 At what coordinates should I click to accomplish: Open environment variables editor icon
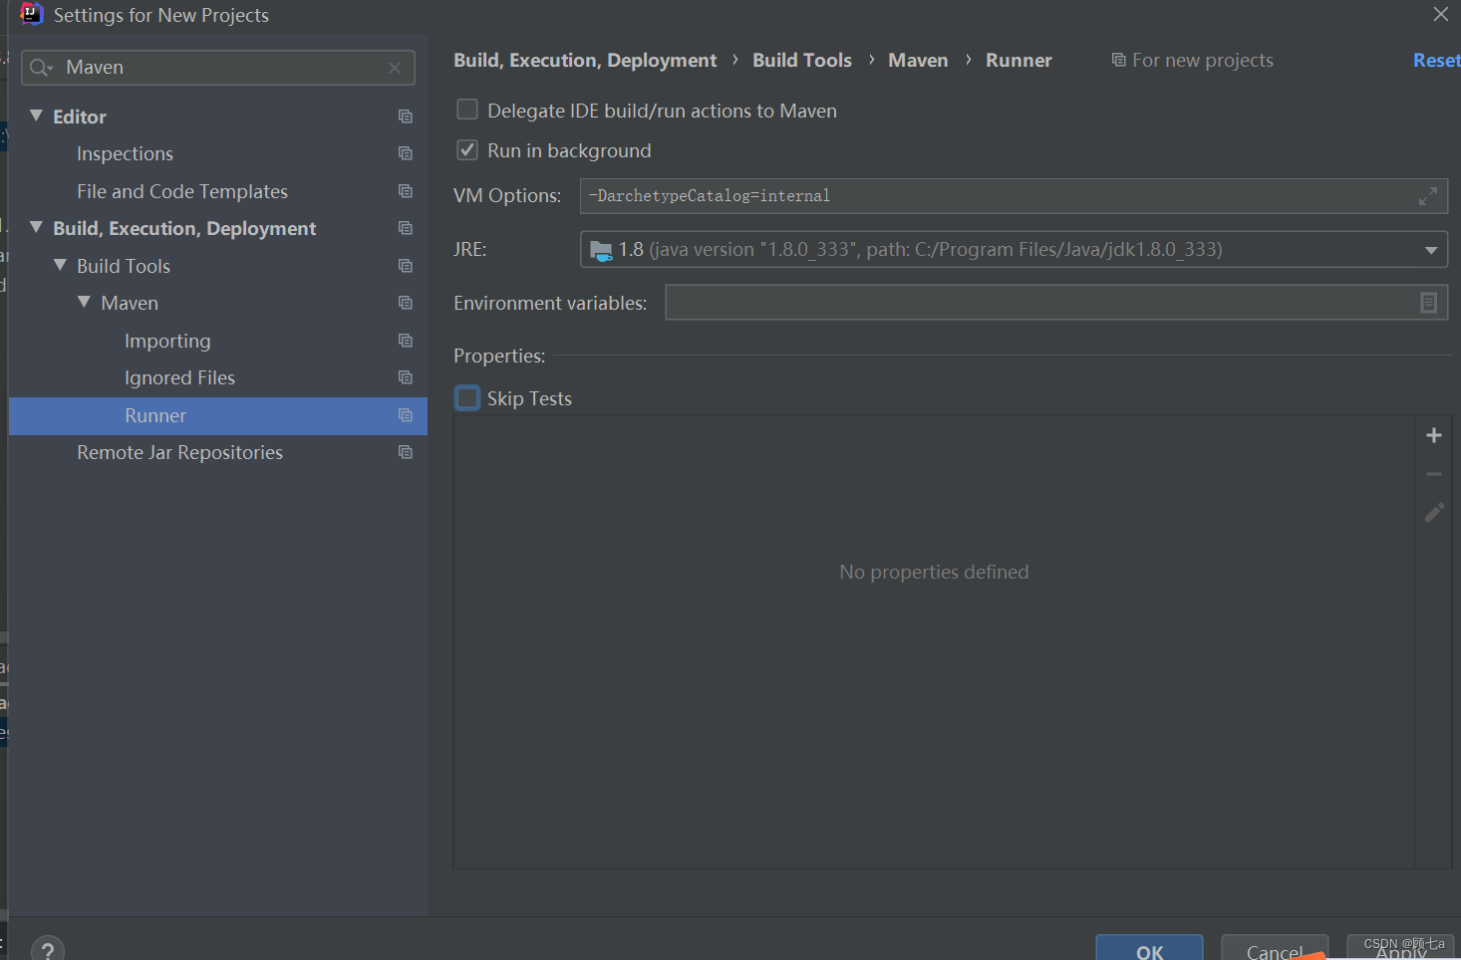1428,303
